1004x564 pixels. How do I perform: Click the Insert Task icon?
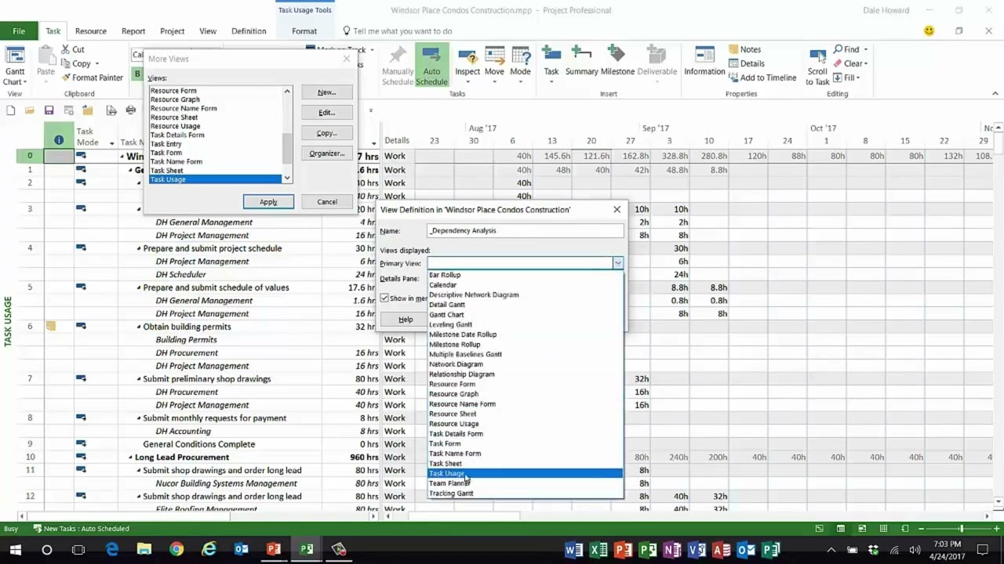[551, 54]
